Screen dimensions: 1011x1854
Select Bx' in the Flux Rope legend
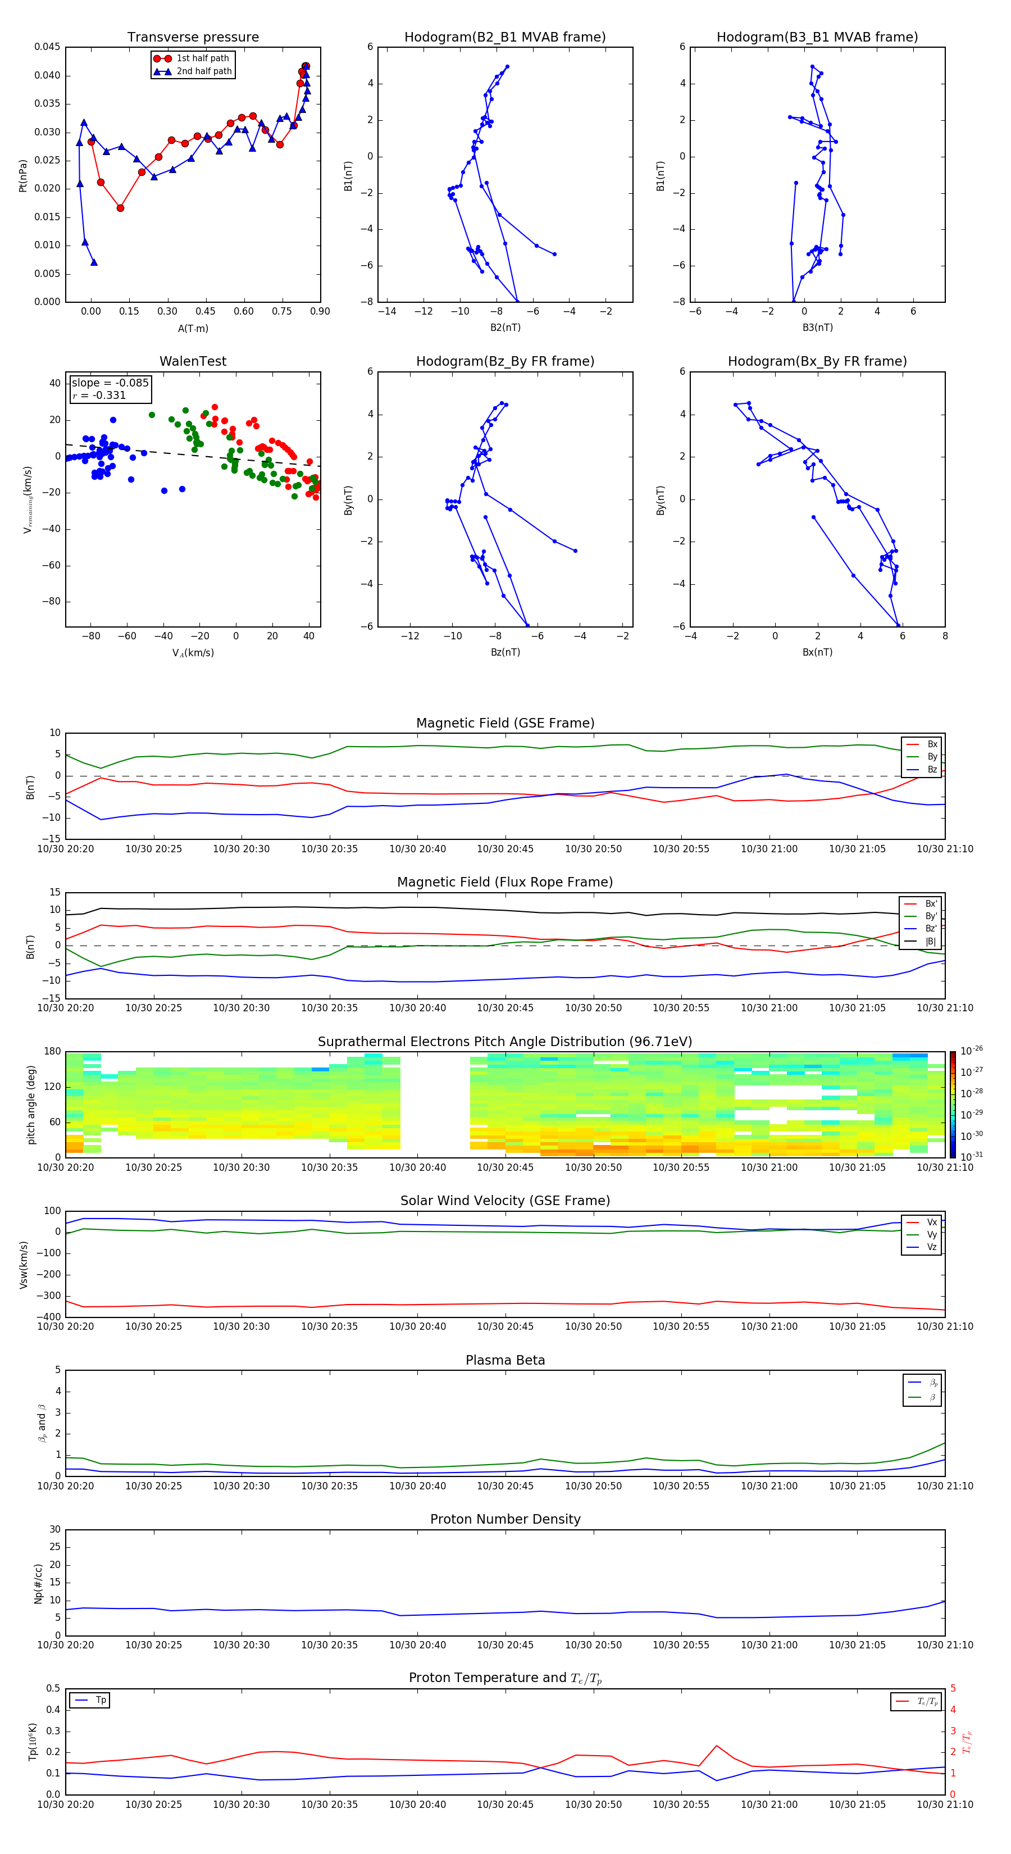pyautogui.click(x=921, y=904)
